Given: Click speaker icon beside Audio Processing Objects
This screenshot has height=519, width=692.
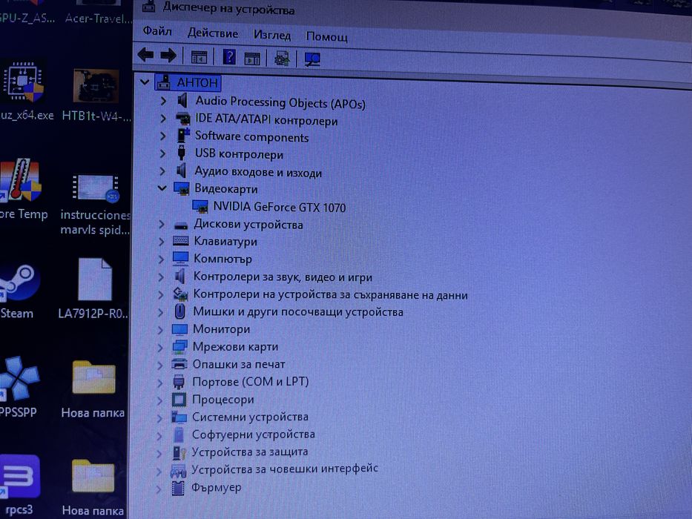Looking at the screenshot, I should [x=182, y=101].
